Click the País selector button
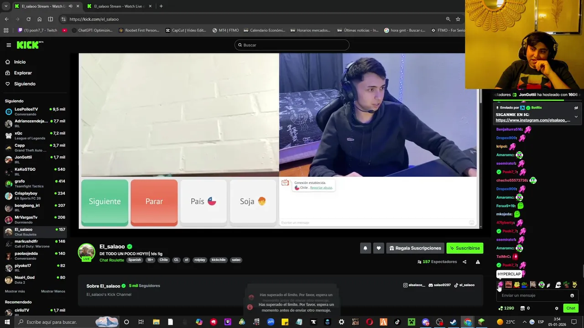Screen dimensions: 584x328 pos(203,202)
